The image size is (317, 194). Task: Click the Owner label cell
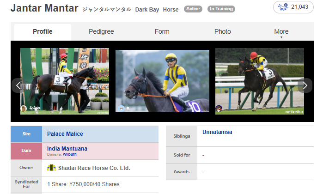(26, 168)
